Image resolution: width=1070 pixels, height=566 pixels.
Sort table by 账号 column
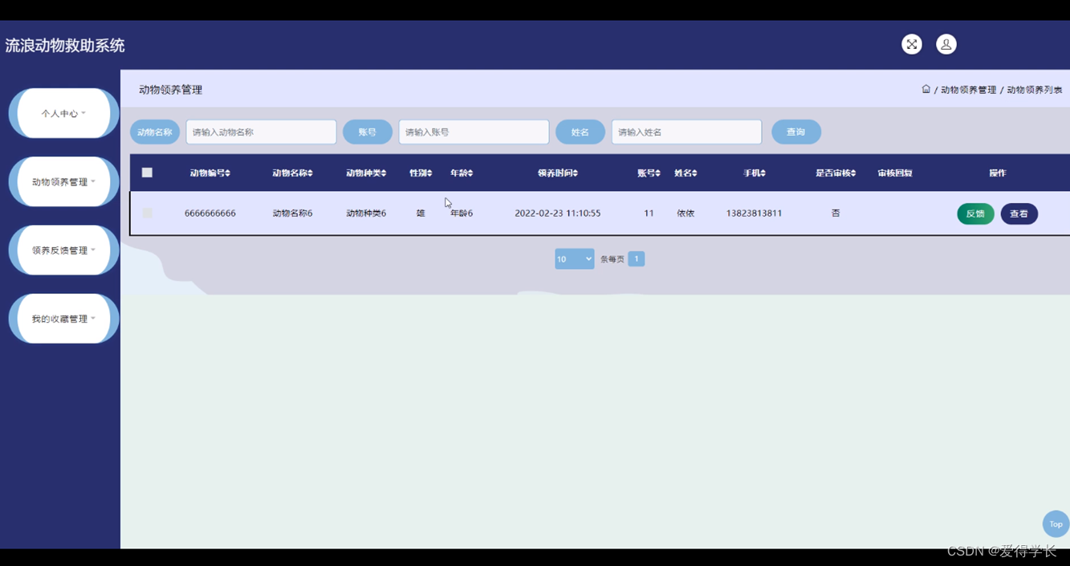[649, 173]
